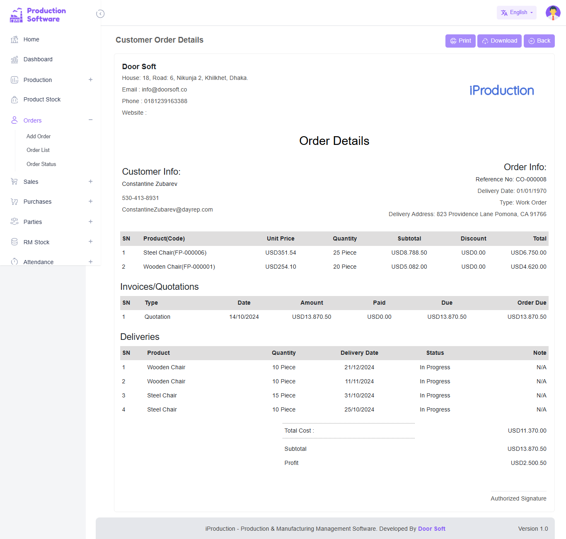566x539 pixels.
Task: Select the Parties sidebar icon
Action: tap(14, 221)
